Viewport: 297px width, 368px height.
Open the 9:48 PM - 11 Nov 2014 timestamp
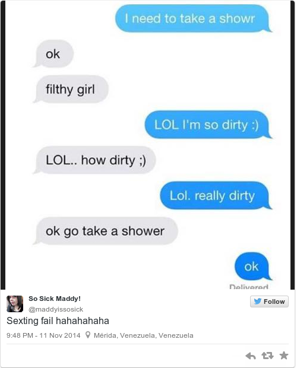[x=43, y=335]
